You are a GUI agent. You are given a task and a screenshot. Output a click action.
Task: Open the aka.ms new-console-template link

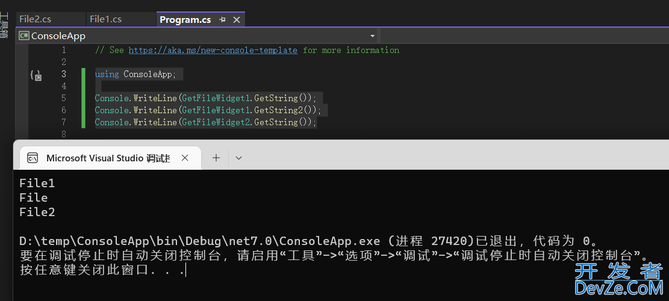click(213, 51)
